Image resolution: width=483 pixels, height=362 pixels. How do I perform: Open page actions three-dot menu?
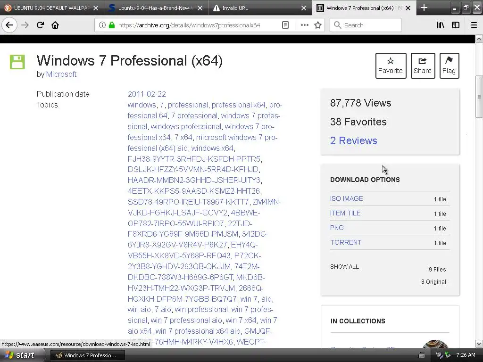point(304,25)
